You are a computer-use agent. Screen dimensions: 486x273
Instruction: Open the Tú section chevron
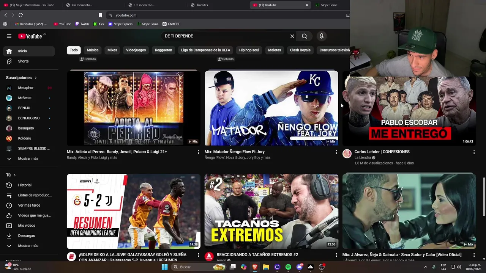[15, 175]
